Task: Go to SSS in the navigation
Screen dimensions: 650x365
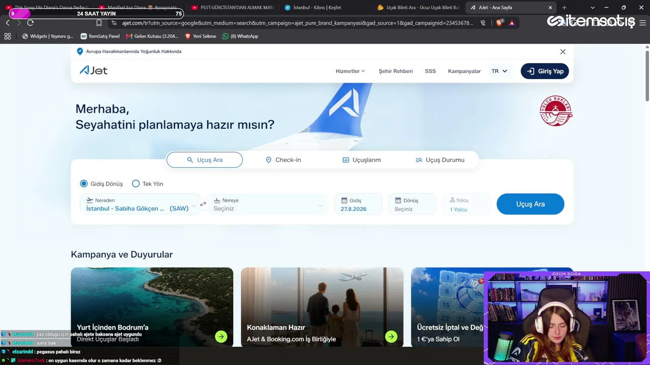Action: [430, 71]
